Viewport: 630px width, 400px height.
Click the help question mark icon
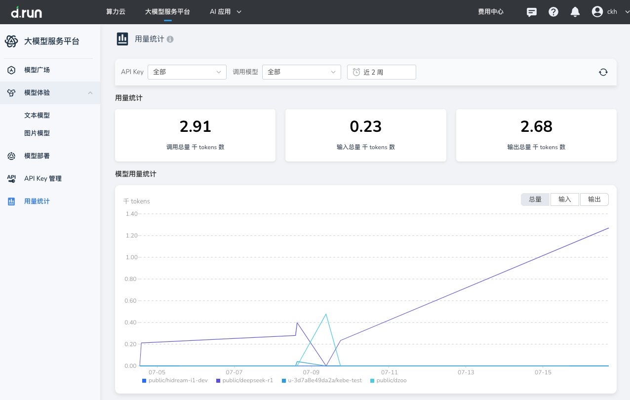coord(553,12)
